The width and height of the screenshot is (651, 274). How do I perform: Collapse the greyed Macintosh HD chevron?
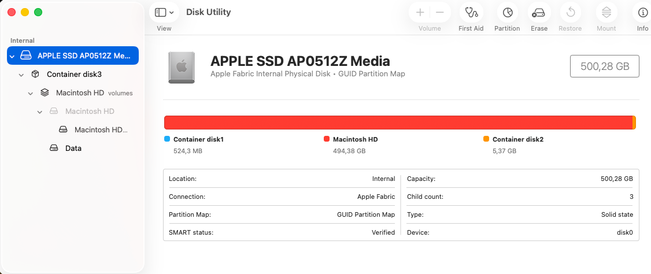40,112
